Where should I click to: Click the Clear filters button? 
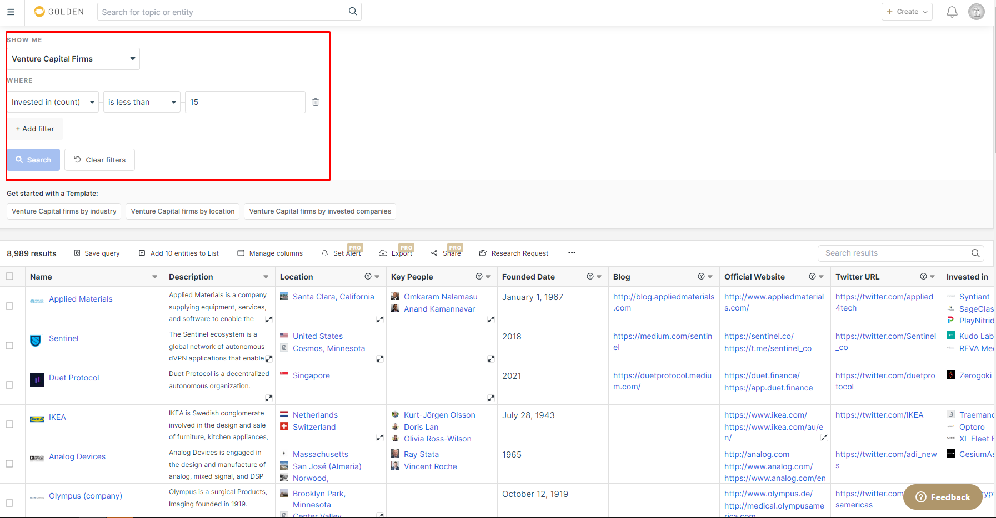tap(99, 160)
